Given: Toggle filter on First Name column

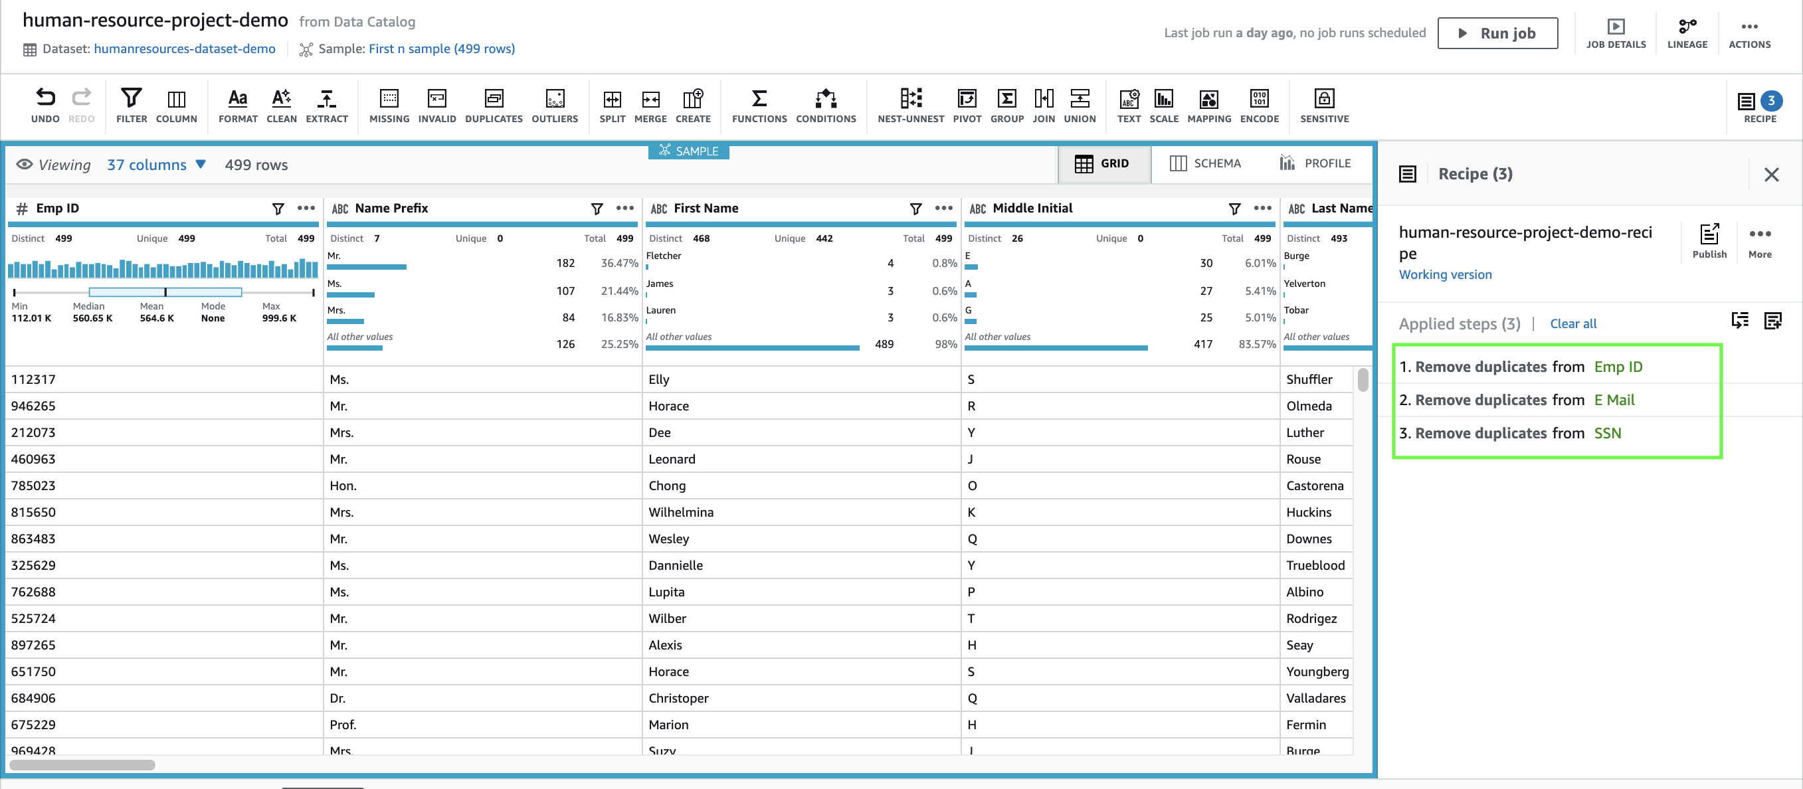Looking at the screenshot, I should [915, 209].
